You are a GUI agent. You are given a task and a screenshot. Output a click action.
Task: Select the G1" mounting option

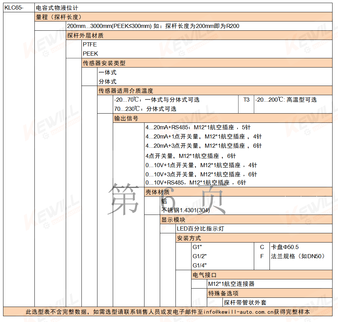(197, 247)
